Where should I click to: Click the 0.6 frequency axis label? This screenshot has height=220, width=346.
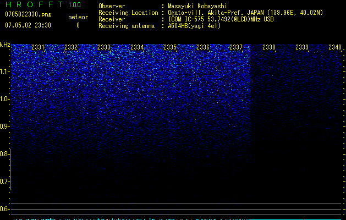4,209
